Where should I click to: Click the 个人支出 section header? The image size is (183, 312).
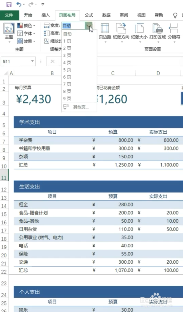coord(30,292)
